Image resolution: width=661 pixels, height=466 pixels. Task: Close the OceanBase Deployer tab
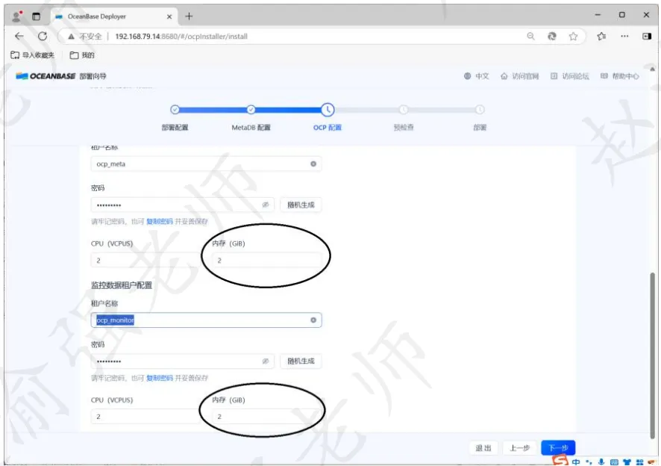pos(169,16)
